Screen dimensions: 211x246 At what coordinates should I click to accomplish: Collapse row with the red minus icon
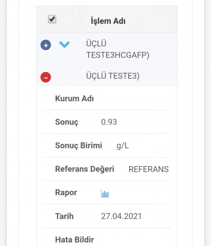click(46, 77)
